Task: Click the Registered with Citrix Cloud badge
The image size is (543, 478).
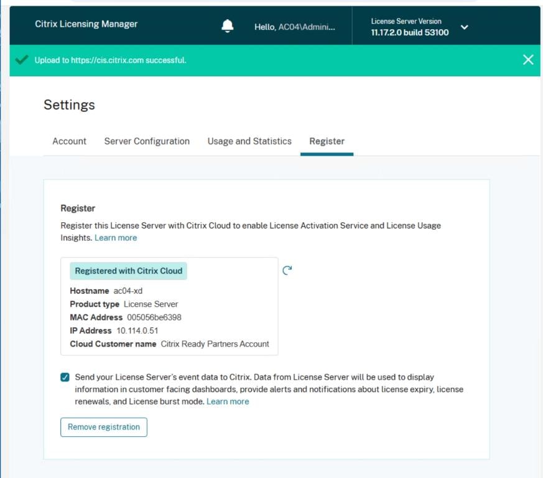Action: (x=129, y=271)
